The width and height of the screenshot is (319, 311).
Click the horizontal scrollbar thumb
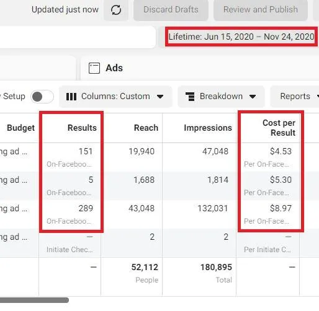coord(34,300)
